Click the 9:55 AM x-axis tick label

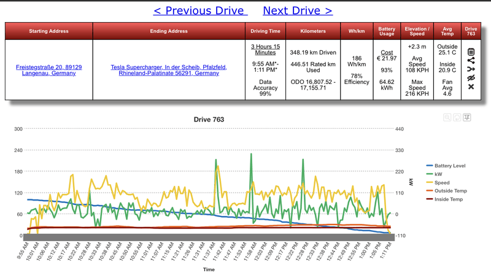(23, 250)
